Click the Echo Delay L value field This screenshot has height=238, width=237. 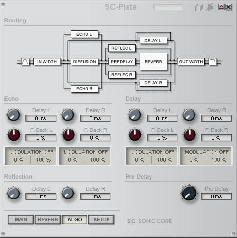point(41,118)
